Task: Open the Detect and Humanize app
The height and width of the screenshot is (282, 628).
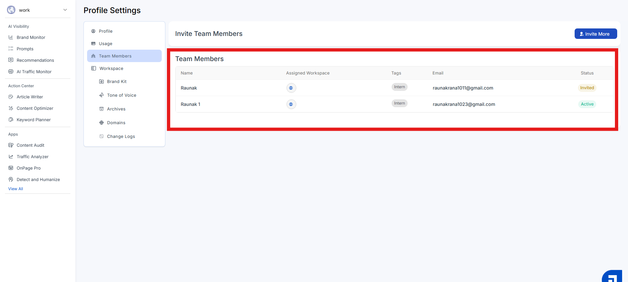Action: 38,179
